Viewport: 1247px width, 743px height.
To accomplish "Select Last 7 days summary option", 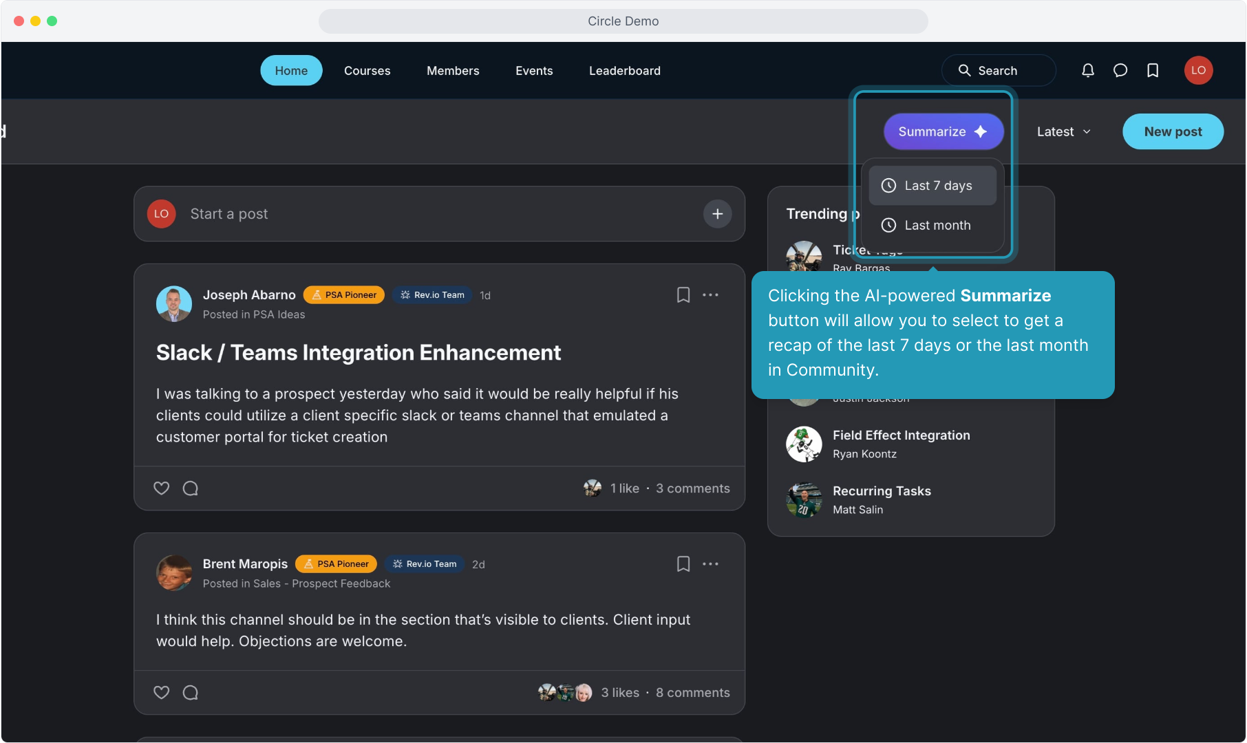I will pos(932,186).
